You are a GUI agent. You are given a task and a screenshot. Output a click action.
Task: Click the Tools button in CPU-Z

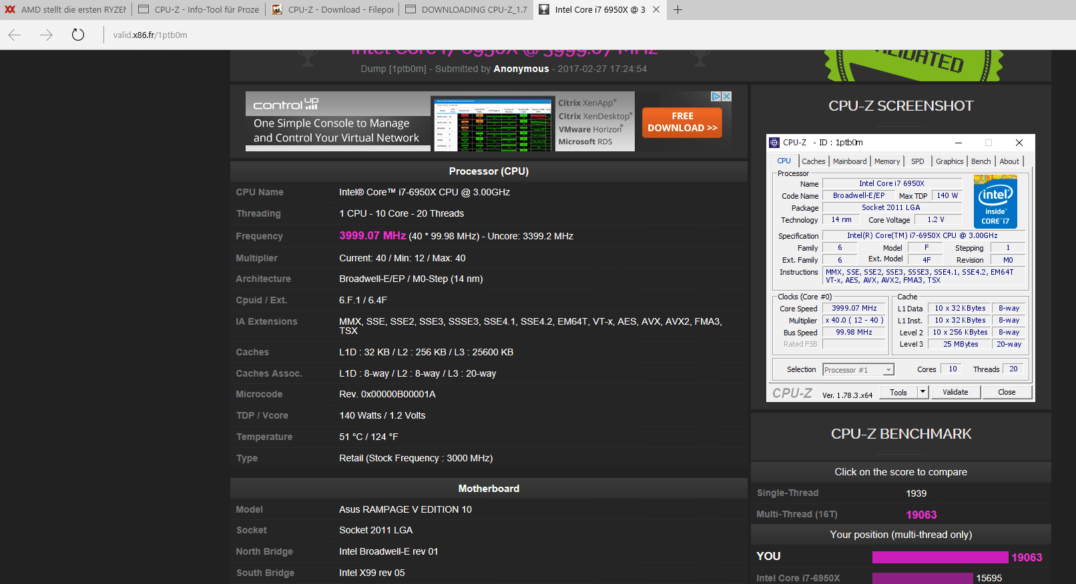pyautogui.click(x=898, y=392)
